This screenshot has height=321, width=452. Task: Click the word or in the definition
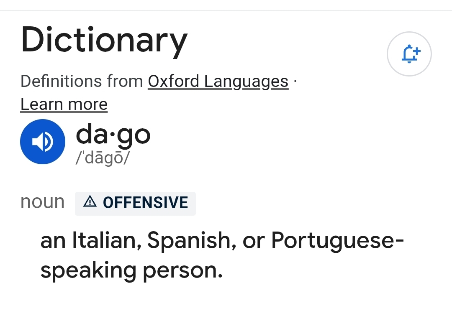pos(254,241)
